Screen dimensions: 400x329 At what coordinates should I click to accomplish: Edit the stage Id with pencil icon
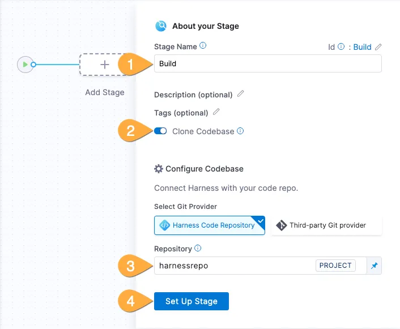click(x=378, y=47)
